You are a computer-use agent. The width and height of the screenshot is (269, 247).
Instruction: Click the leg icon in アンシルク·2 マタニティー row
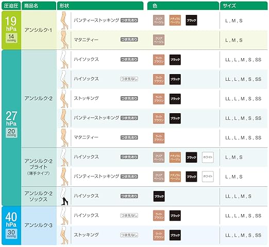pos(64,138)
